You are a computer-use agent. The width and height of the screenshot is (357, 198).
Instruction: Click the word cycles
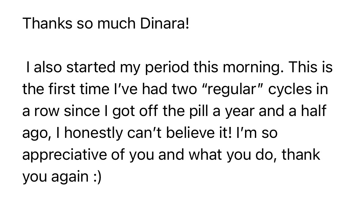click(x=290, y=89)
